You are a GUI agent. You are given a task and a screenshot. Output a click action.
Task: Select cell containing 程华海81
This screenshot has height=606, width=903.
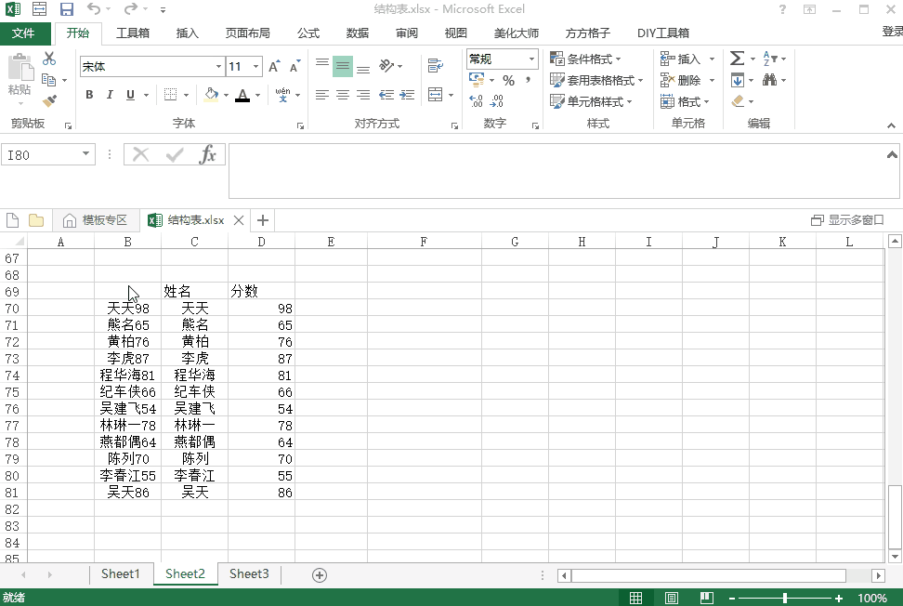coord(127,375)
